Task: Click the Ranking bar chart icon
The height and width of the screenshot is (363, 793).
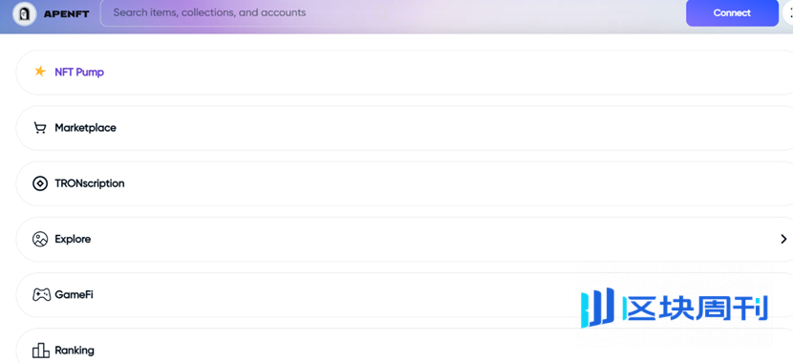Action: point(41,351)
